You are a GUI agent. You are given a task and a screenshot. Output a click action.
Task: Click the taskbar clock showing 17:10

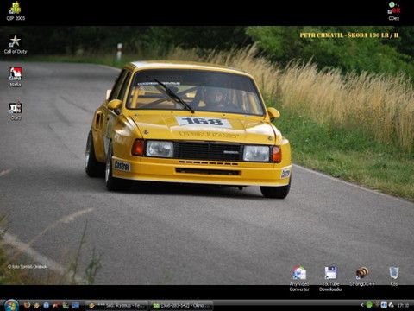[x=403, y=305]
